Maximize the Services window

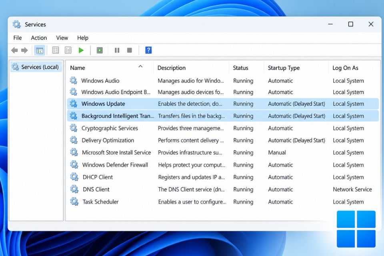[x=351, y=24]
